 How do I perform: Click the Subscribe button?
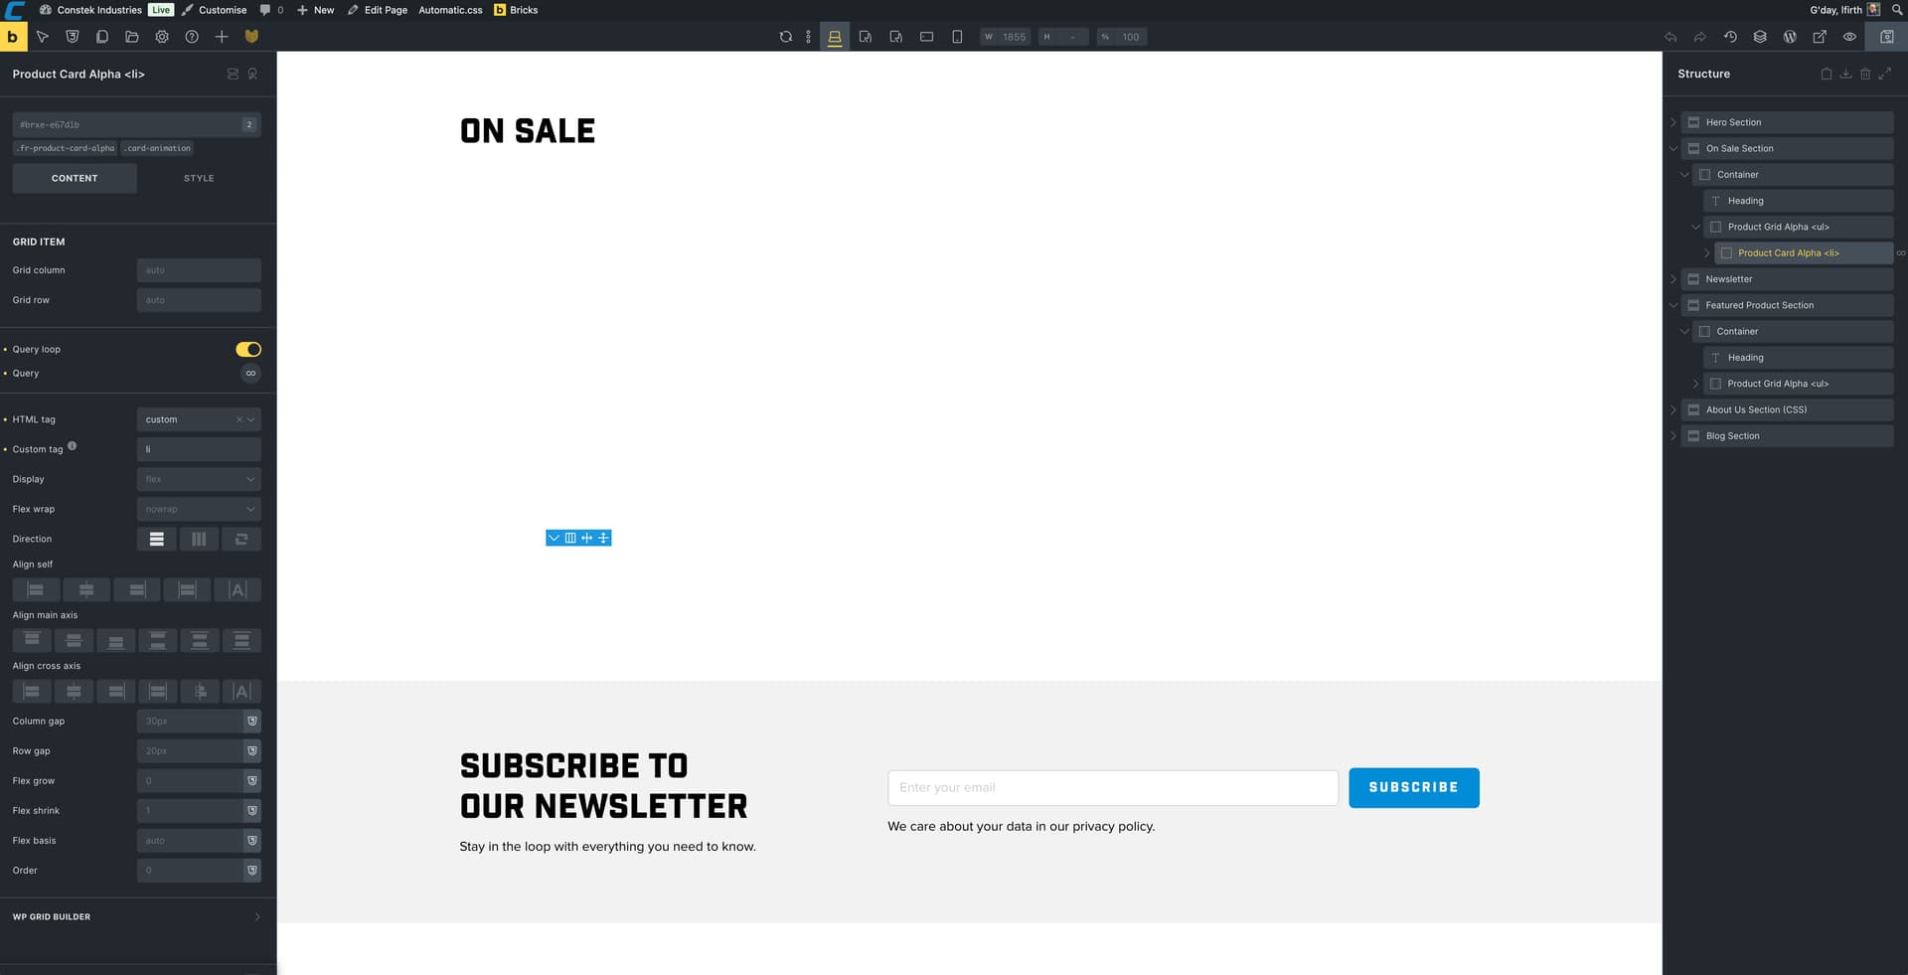coord(1413,787)
